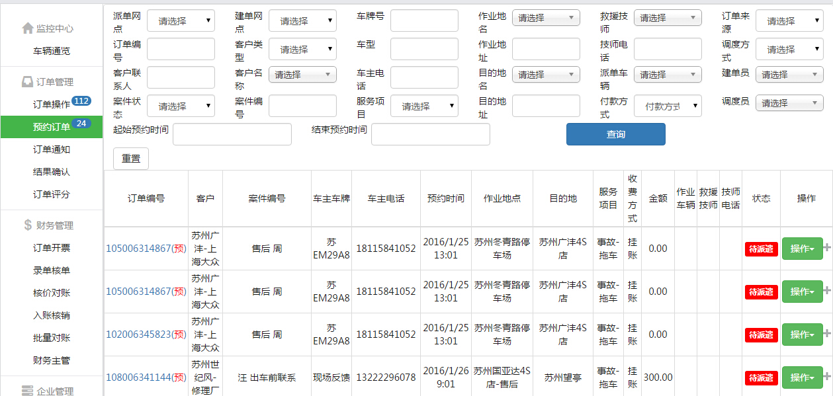Open the 派单网点 dropdown
The width and height of the screenshot is (833, 396).
tap(181, 21)
